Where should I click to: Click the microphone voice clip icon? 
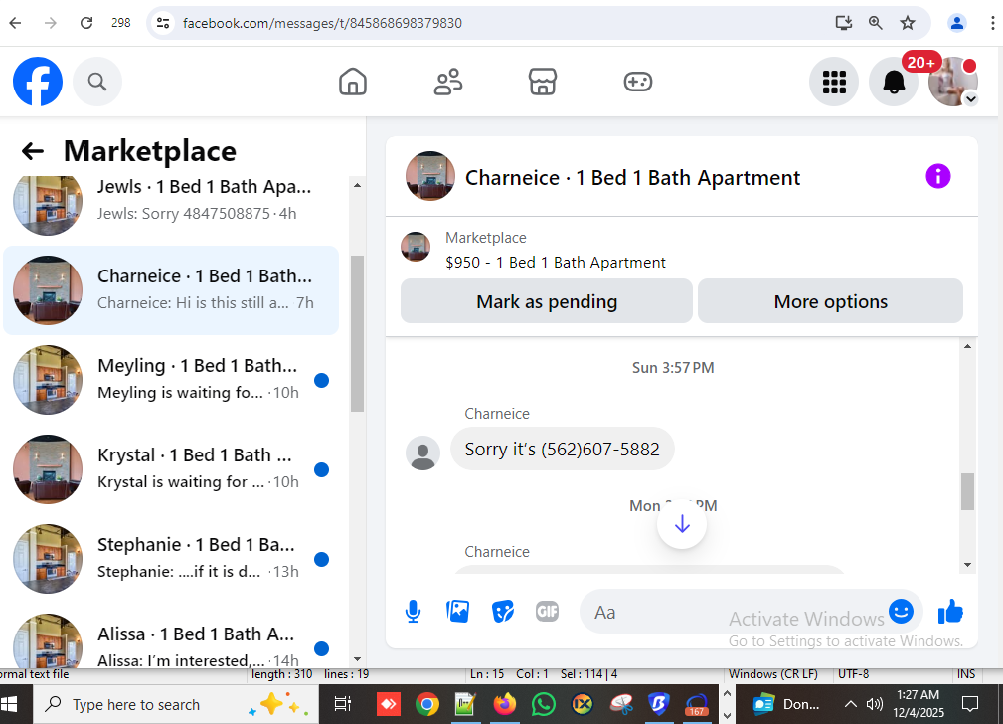414,612
